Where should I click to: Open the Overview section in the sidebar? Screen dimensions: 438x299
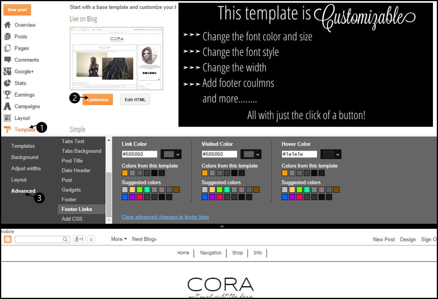25,25
